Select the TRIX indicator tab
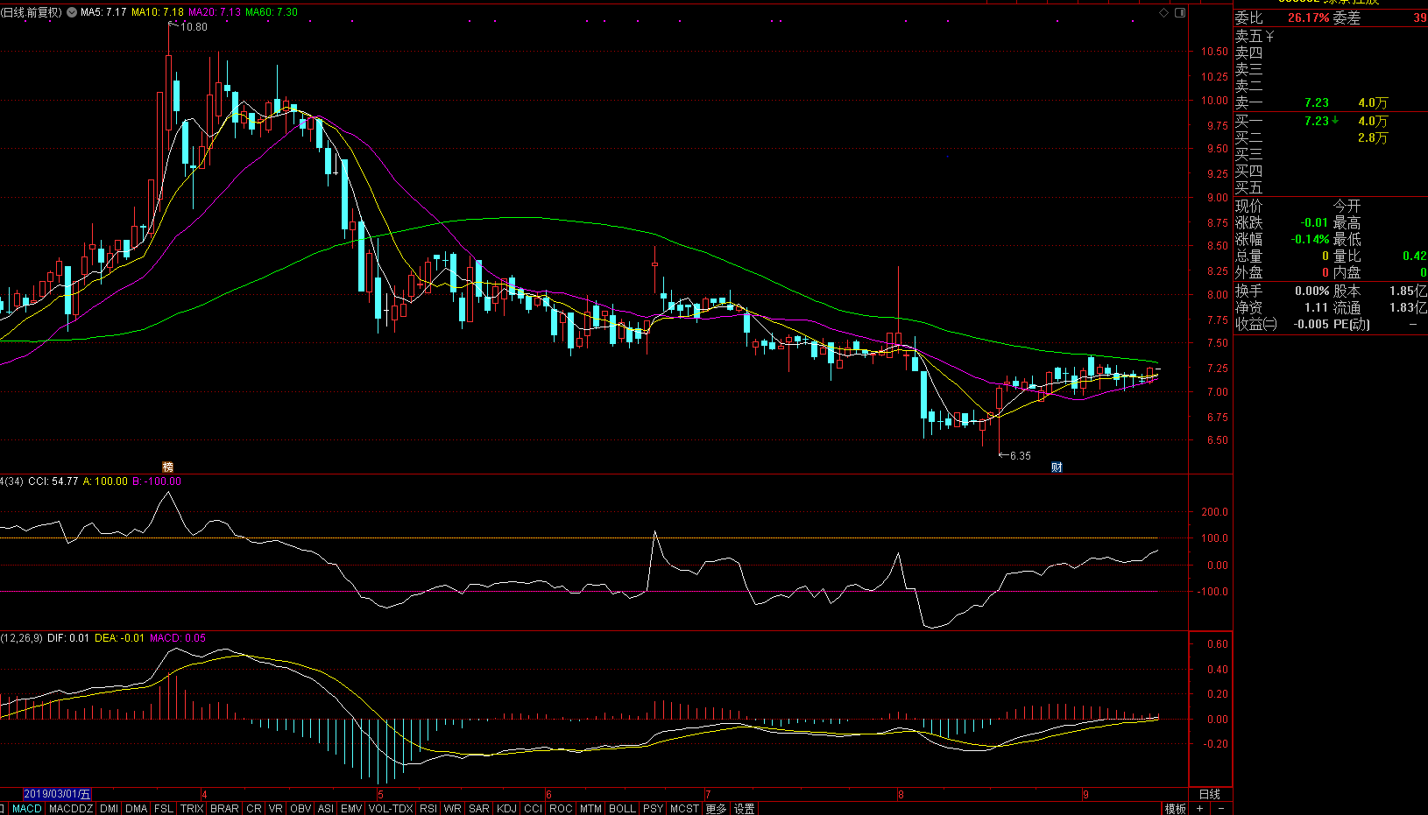Viewport: 1428px width, 815px height. [192, 809]
